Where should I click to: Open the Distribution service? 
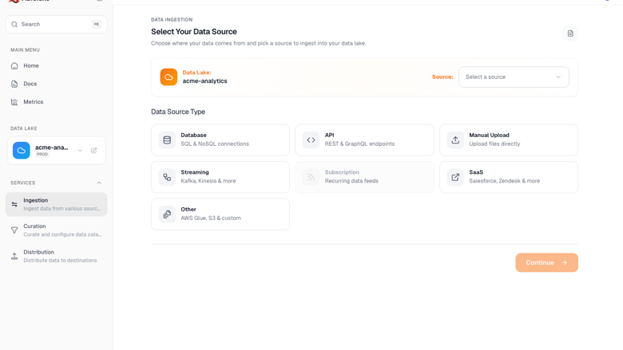coord(57,256)
